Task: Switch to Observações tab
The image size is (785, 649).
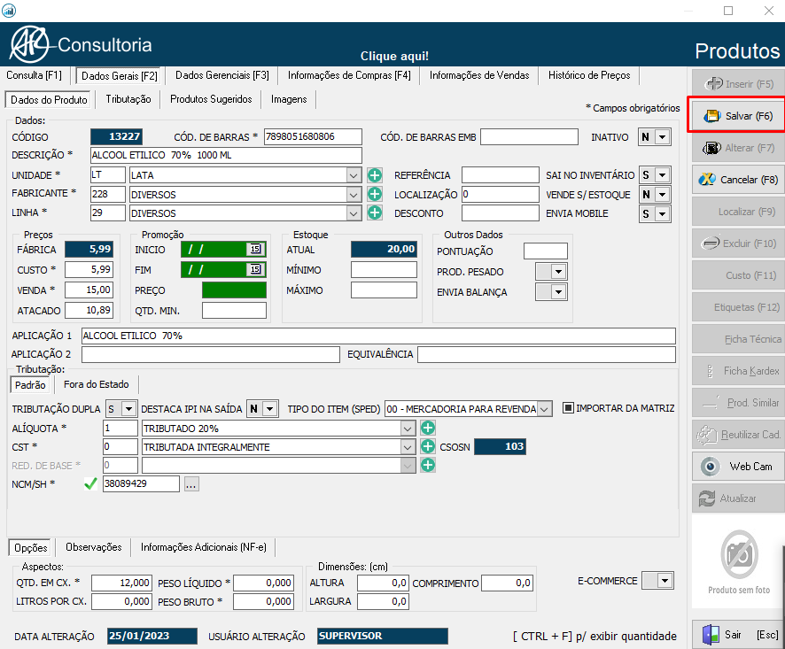Action: click(94, 547)
